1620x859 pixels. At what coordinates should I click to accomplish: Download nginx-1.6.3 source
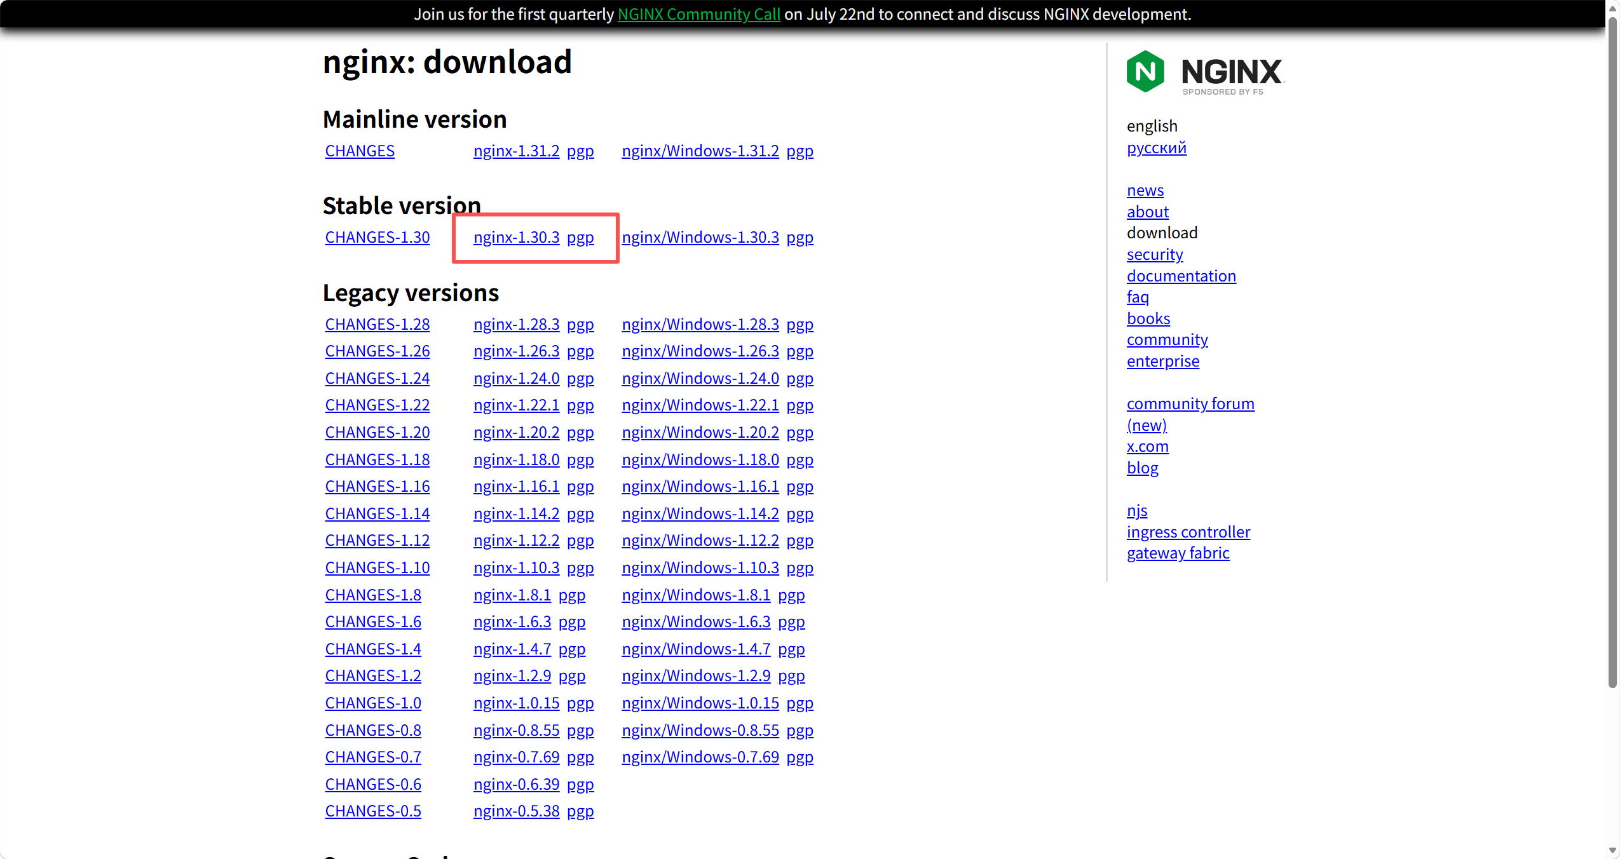[x=512, y=621]
